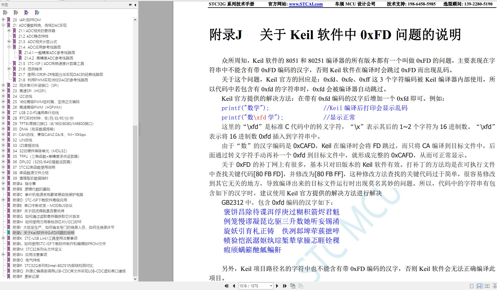
Task: Select bookmark 附录O 电气特性
Action: 26,260
